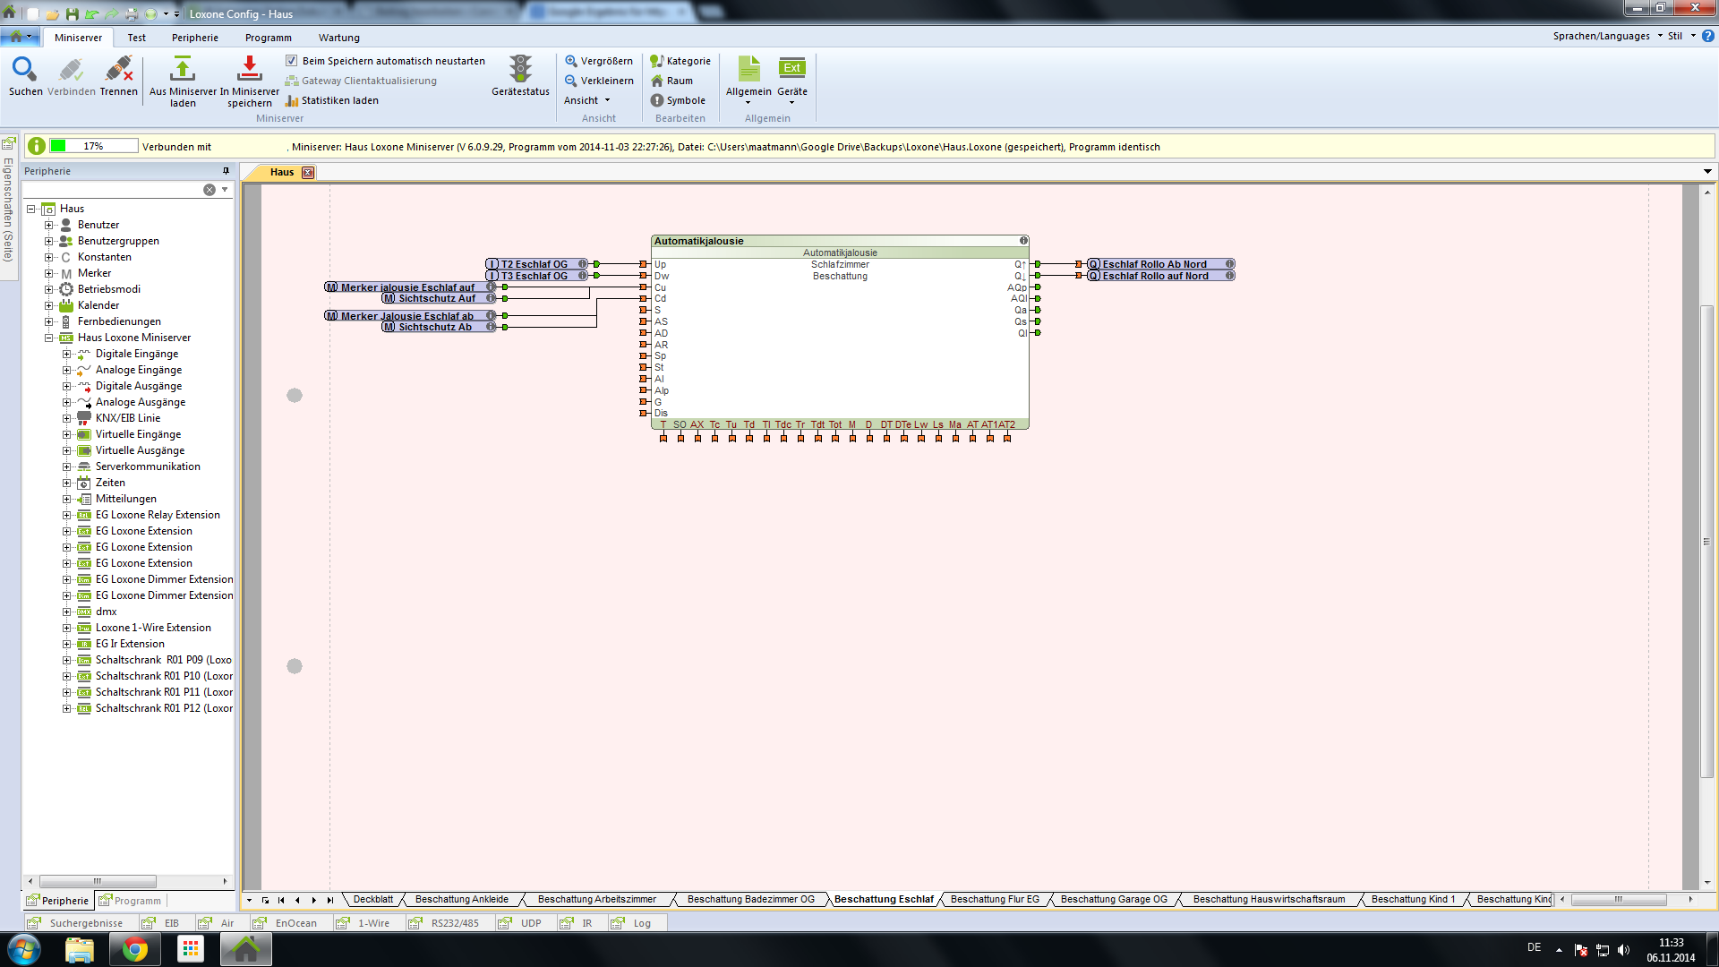1719x967 pixels.
Task: Click Verkleinern zoom out
Action: [599, 81]
